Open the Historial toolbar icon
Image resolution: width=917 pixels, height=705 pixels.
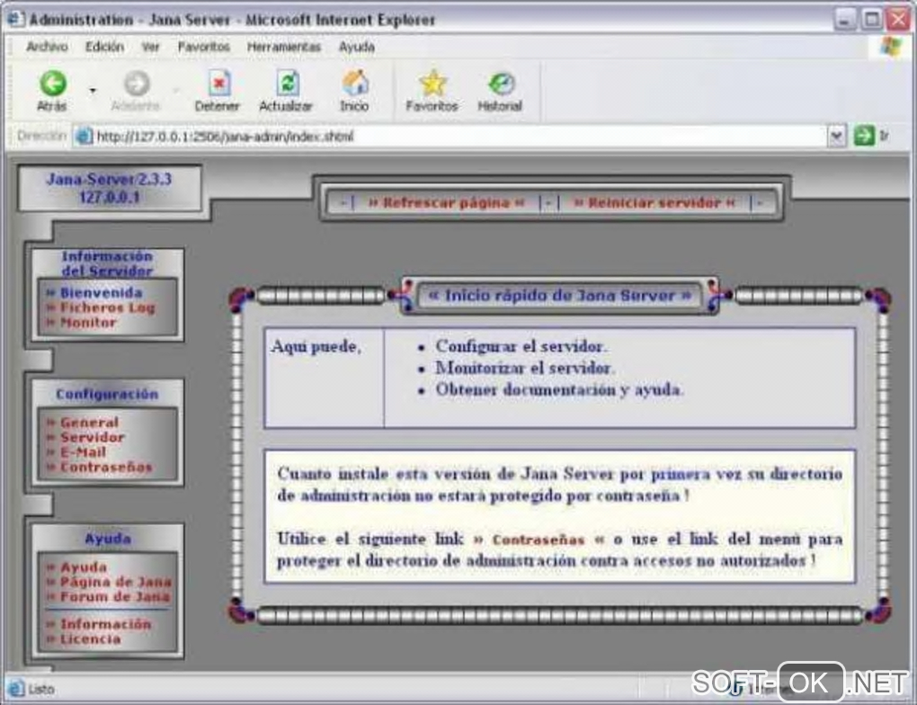[501, 84]
